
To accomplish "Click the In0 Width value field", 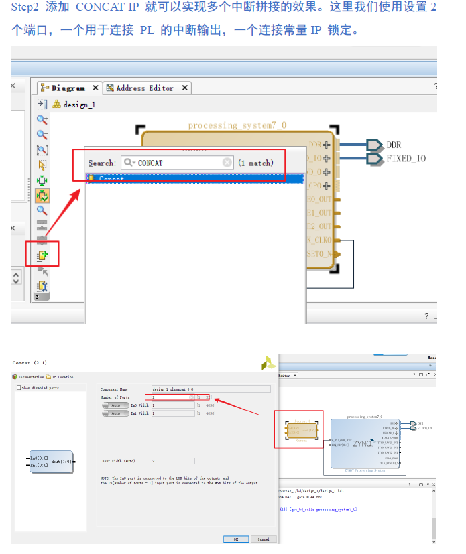I will coord(173,405).
